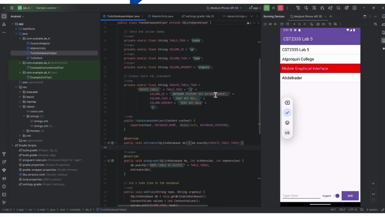The height and width of the screenshot is (217, 385).
Task: Tap checkmark icon in floating keyboard toolbar
Action: (287, 113)
